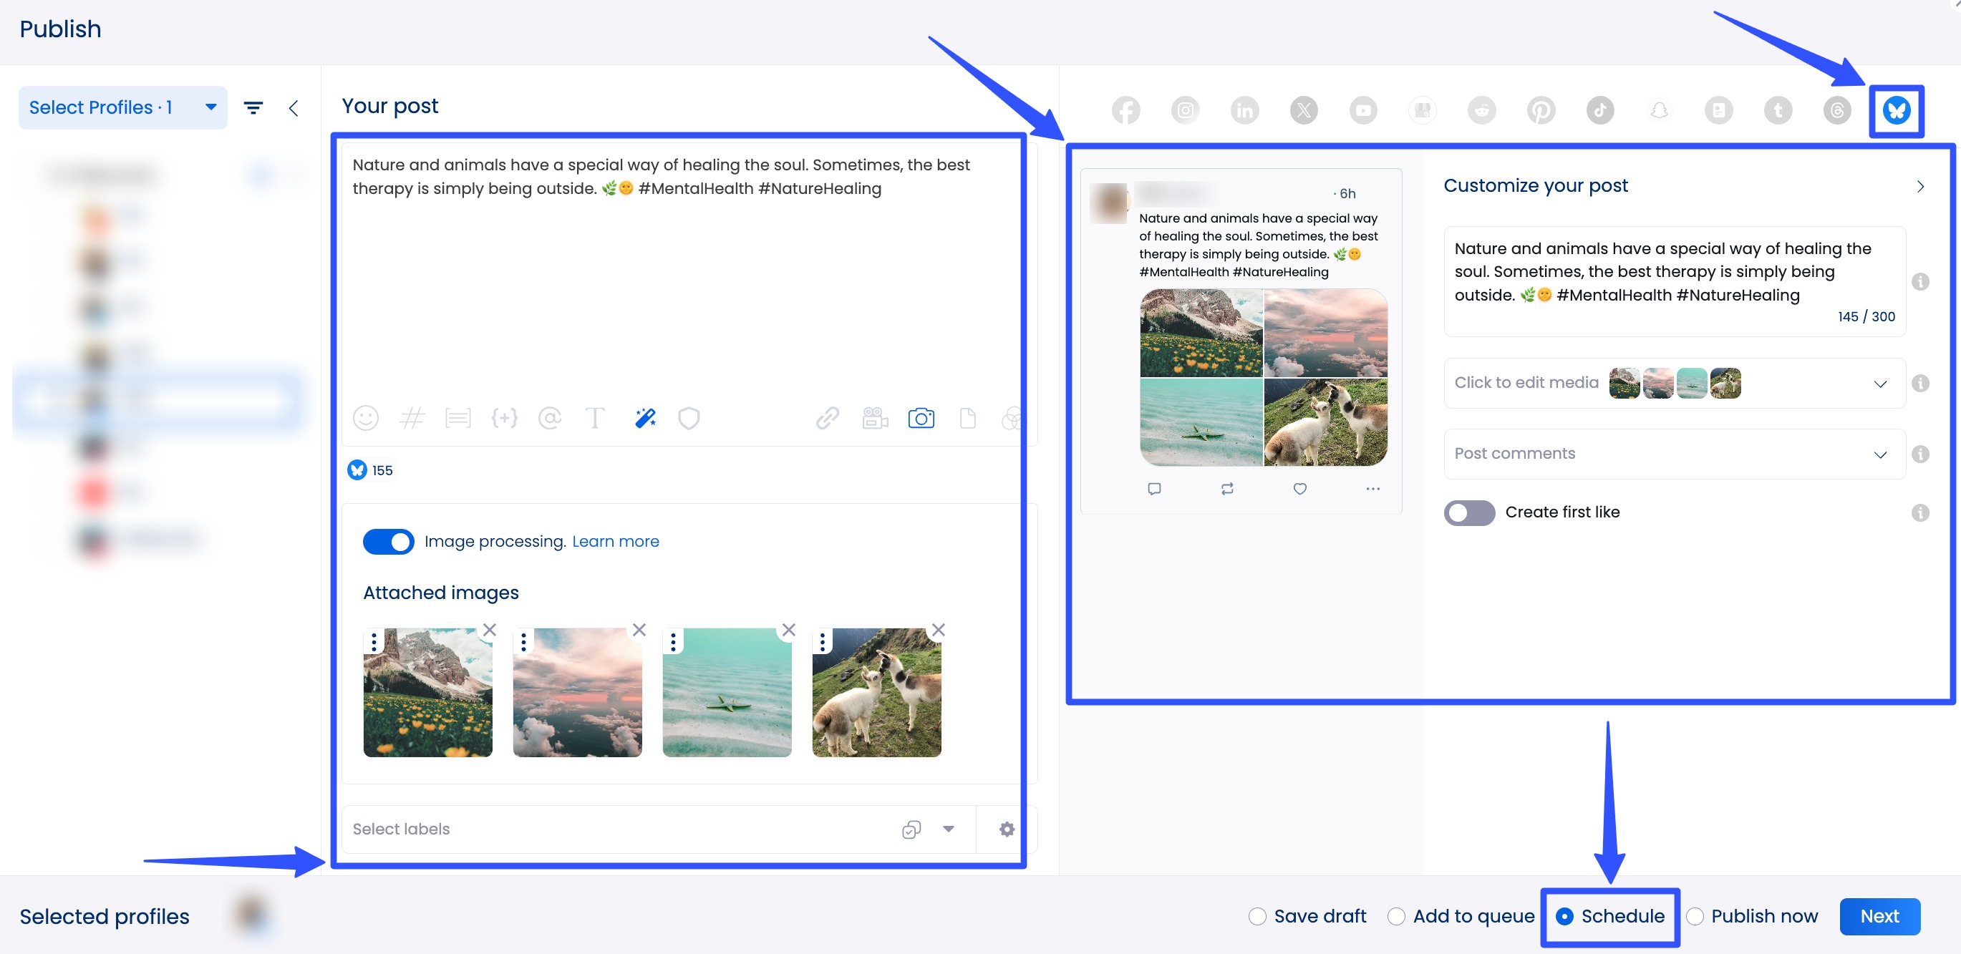This screenshot has height=954, width=1961.
Task: Disable the Image processing toggle
Action: coord(388,542)
